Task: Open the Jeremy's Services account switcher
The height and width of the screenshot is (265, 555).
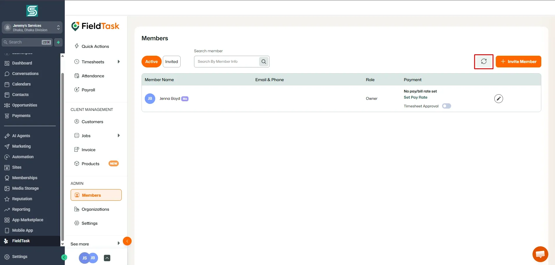Action: click(x=32, y=28)
